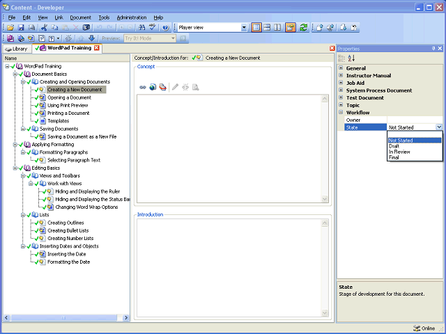
Task: Click the check out document icon
Action: coord(344,28)
